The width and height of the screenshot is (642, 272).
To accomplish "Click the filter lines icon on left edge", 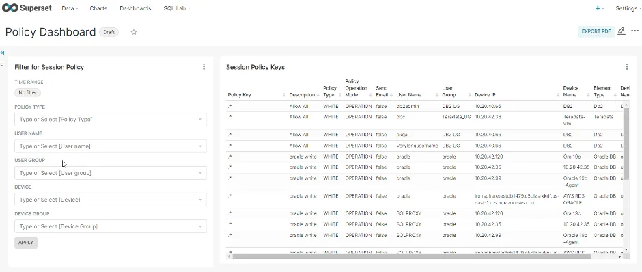I will coord(3,64).
